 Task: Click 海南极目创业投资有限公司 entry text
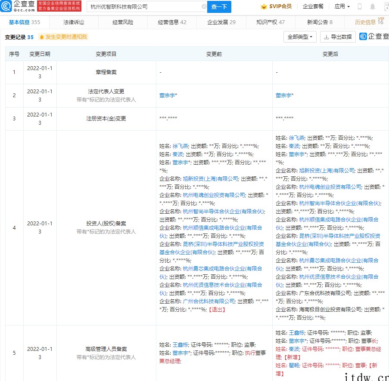[x=330, y=310]
